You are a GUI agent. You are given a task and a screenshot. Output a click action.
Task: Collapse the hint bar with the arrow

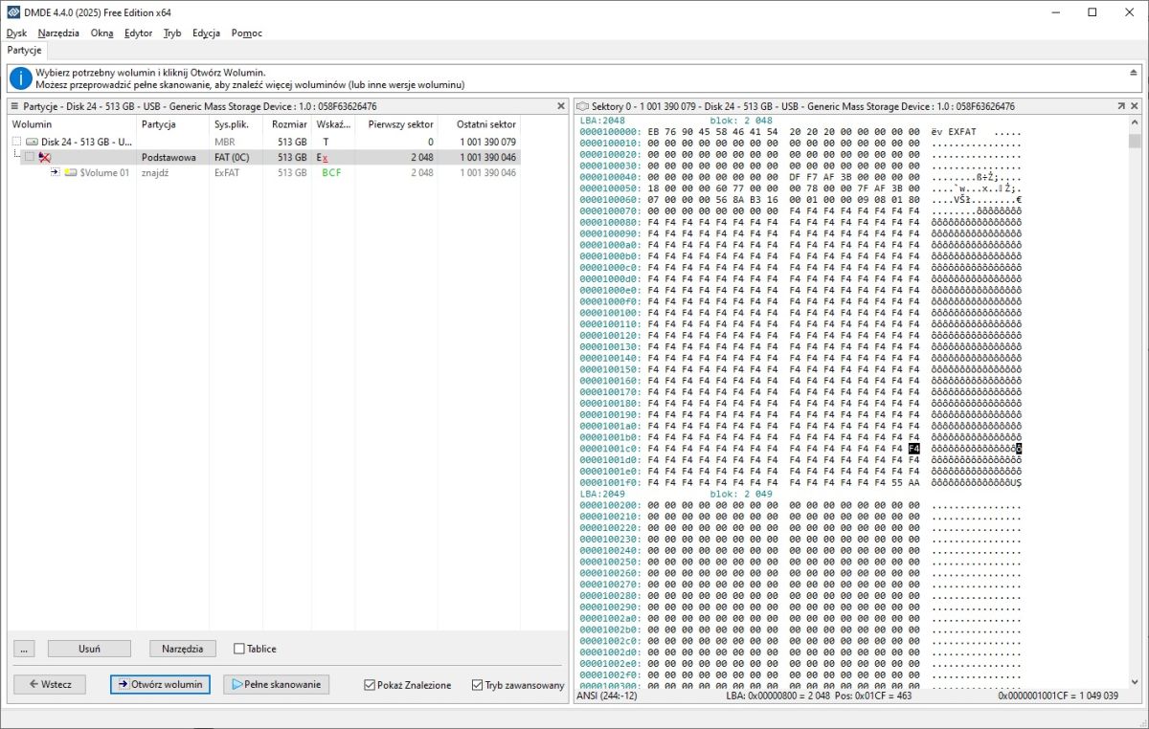[1134, 73]
